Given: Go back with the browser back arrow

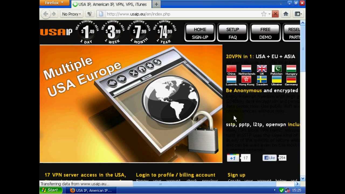Looking at the screenshot, I should click(46, 14).
